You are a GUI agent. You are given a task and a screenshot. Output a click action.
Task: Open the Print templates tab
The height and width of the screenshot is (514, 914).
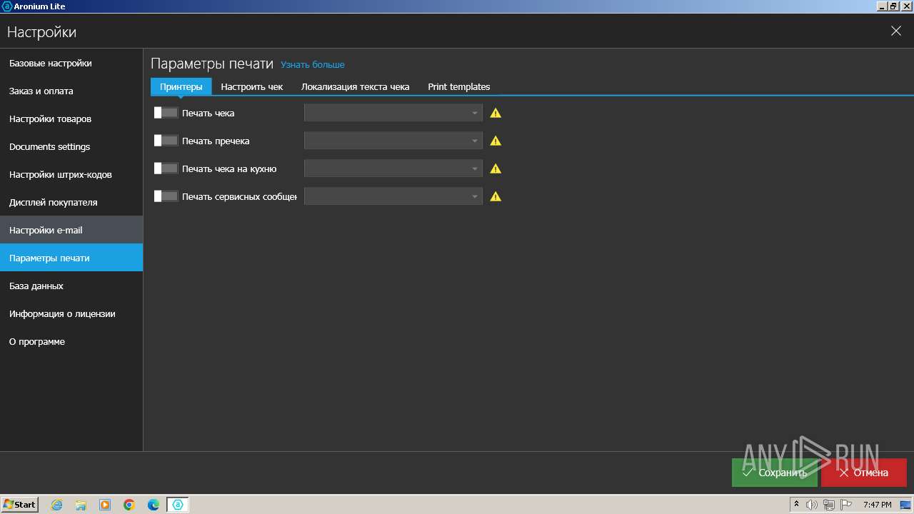tap(459, 86)
